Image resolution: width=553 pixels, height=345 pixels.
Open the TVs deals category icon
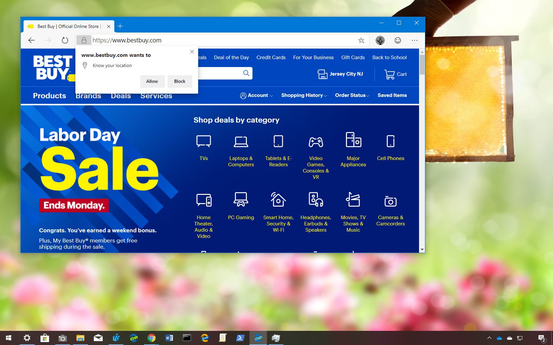(203, 141)
